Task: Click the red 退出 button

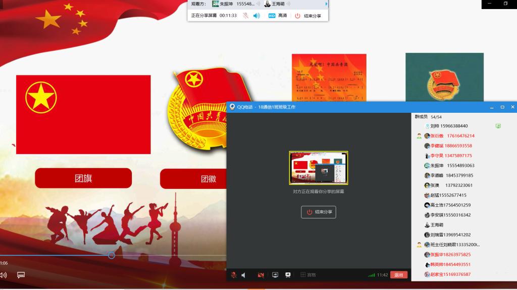Action: (x=399, y=275)
